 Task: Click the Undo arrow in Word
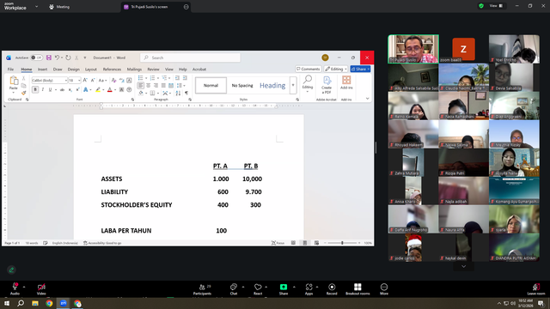(x=57, y=58)
